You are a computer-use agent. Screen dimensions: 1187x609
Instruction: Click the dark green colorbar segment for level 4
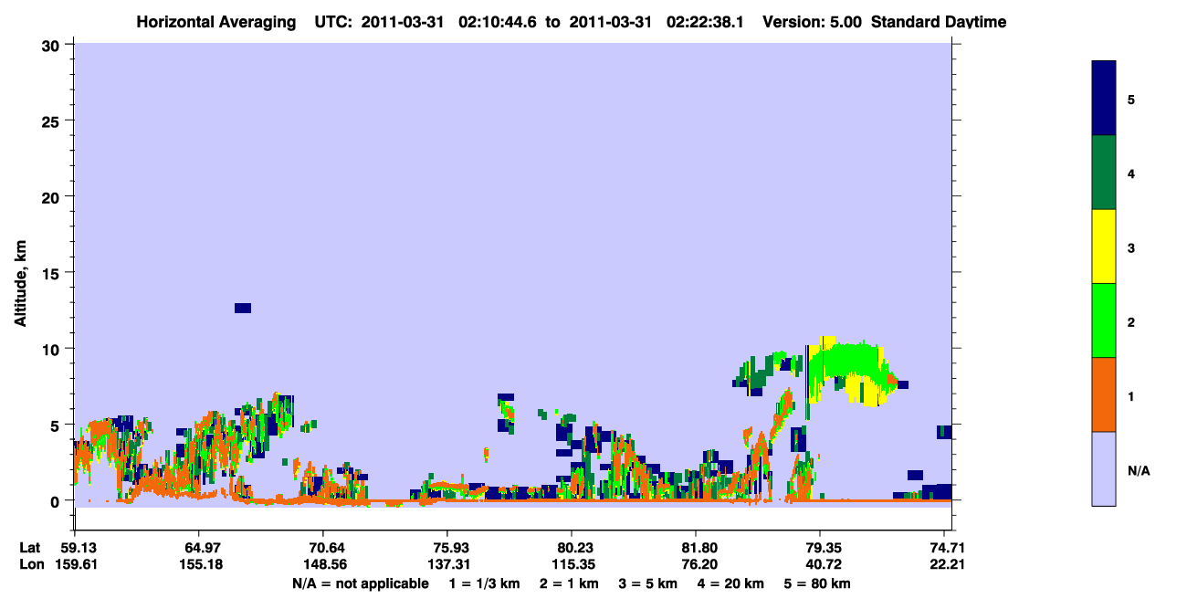pos(1104,173)
